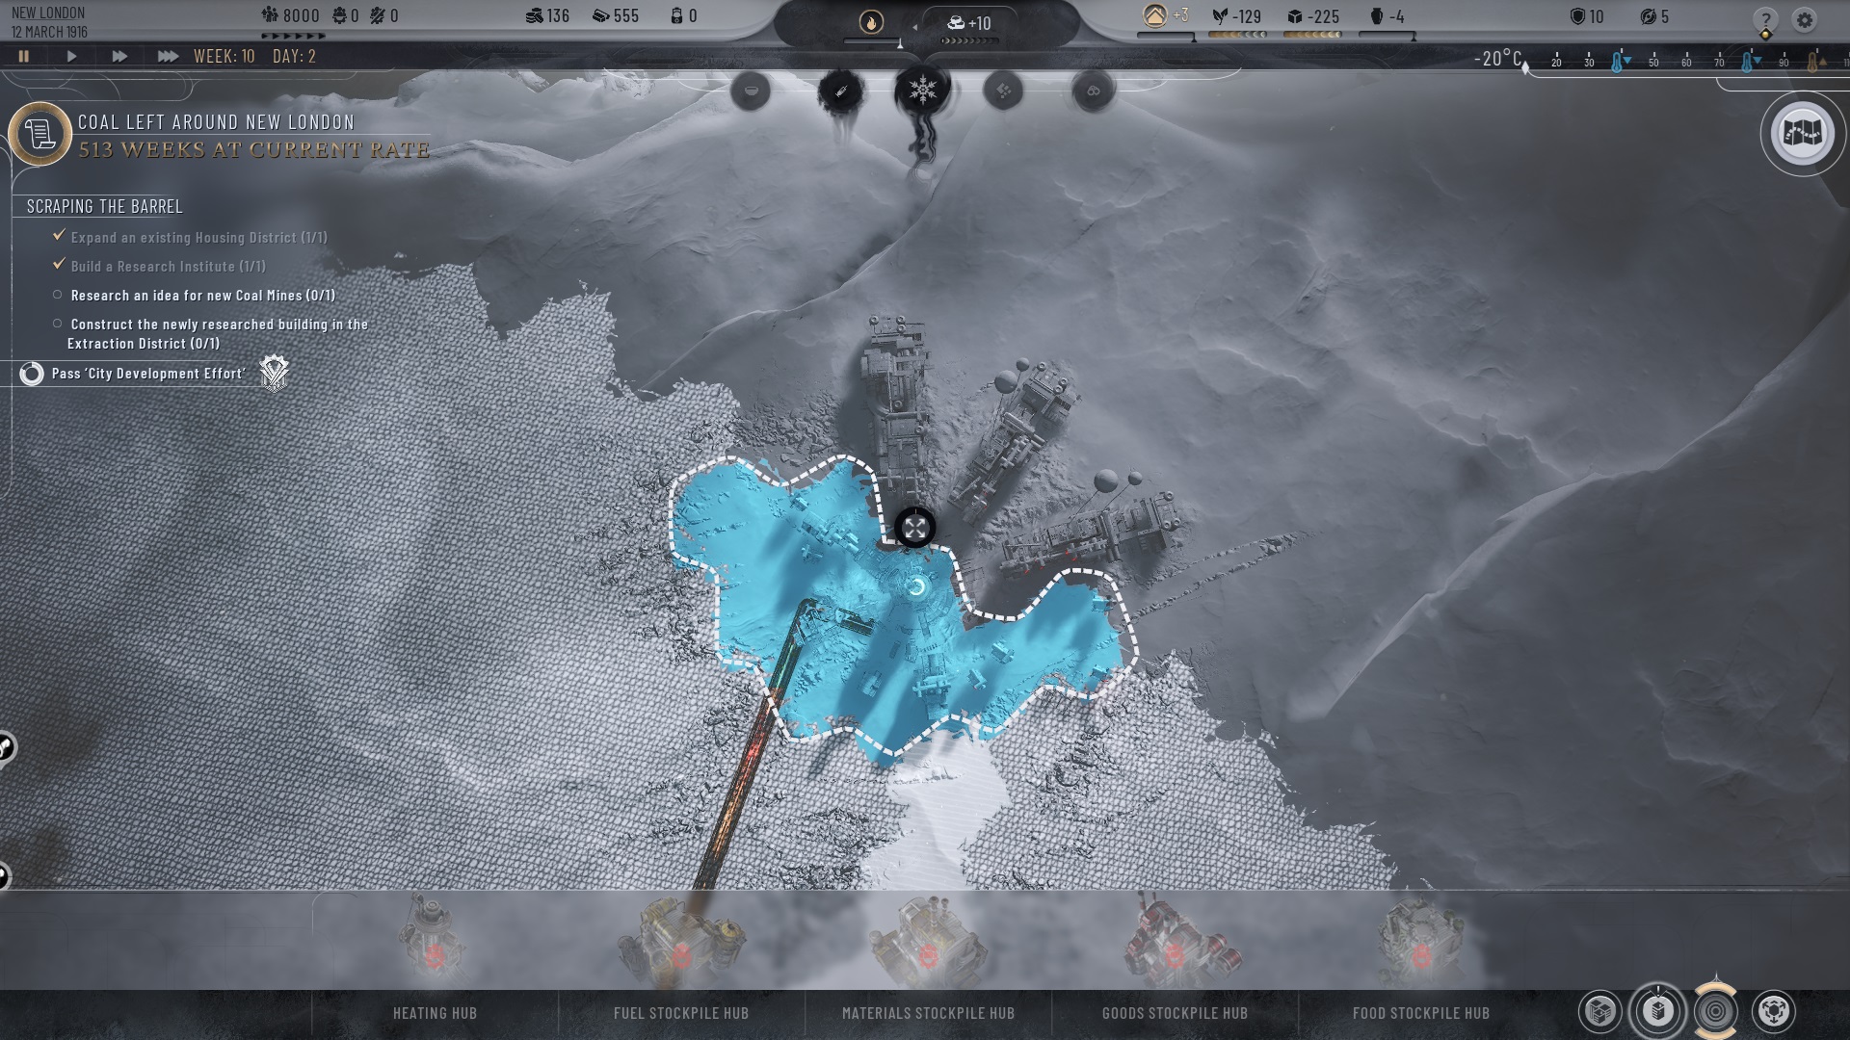Click the cold snowflake problem icon
The image size is (1850, 1040).
[922, 91]
